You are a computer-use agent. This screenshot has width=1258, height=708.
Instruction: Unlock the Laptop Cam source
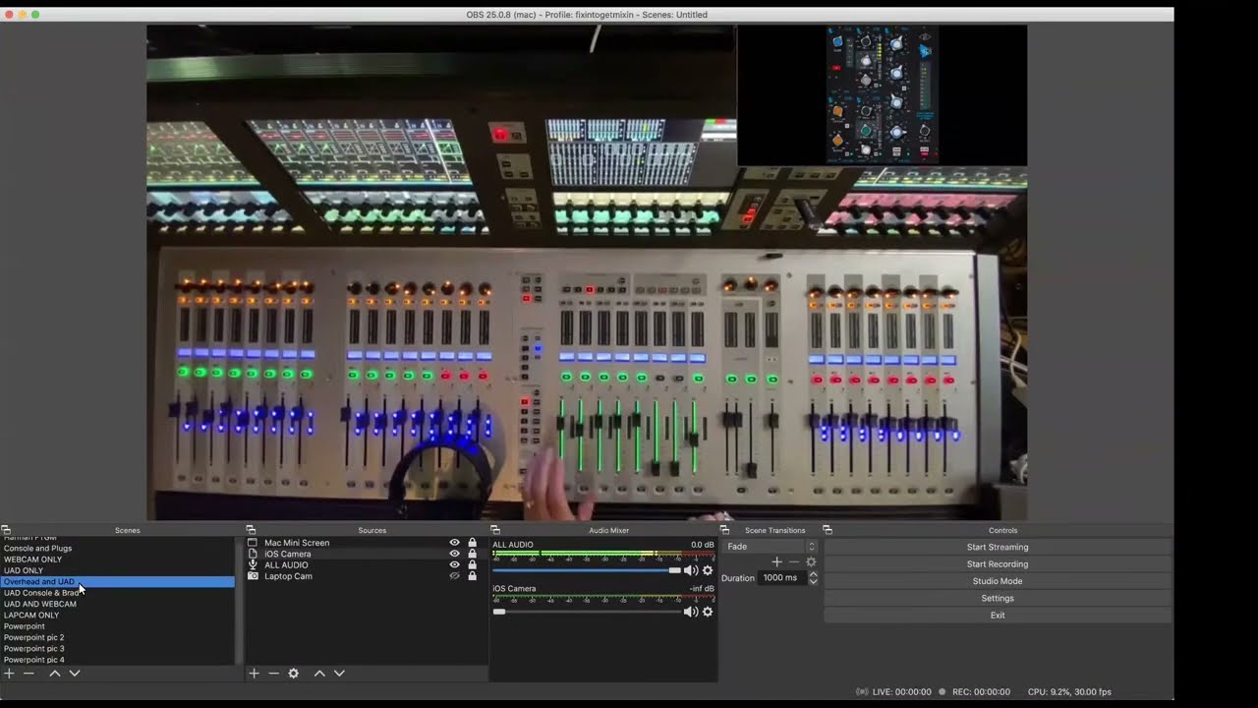tap(472, 576)
